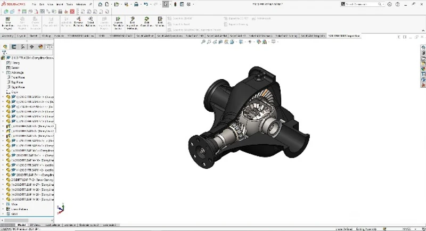
Task: Open the dropdown arrow next to Undo icon
Action: click(x=150, y=4)
